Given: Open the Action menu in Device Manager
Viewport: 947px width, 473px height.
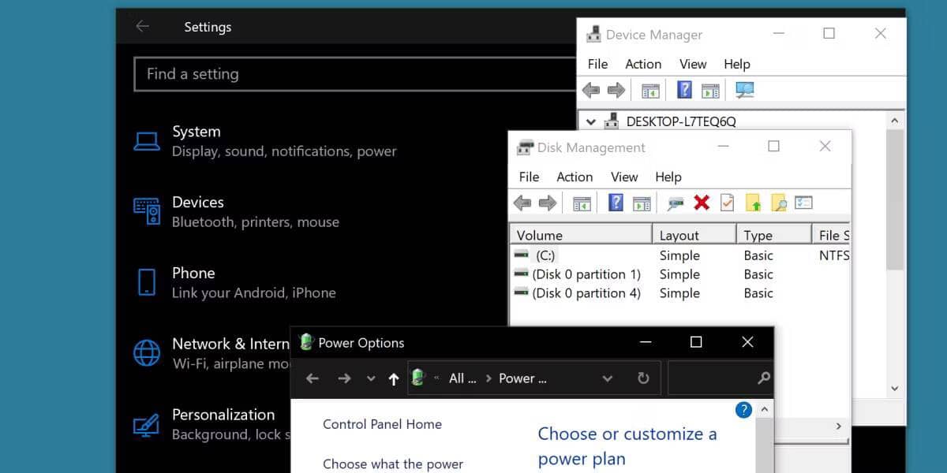Looking at the screenshot, I should [x=643, y=64].
